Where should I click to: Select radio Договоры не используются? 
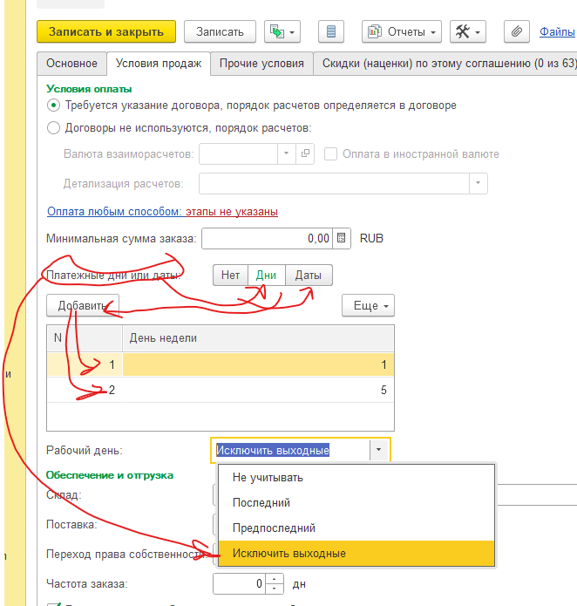click(55, 128)
